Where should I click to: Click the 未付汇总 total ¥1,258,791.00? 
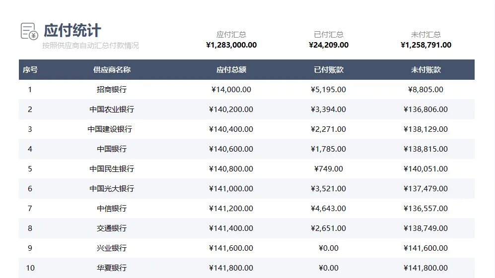(425, 45)
